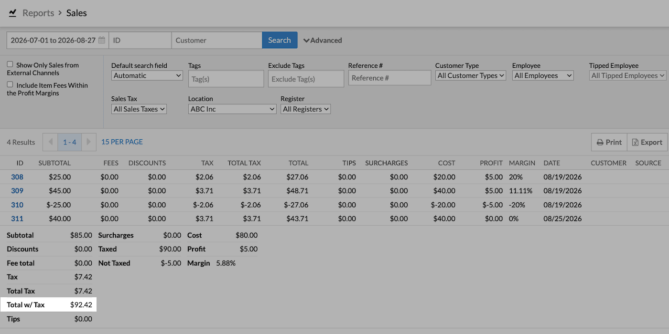The width and height of the screenshot is (669, 334).
Task: Click the SOURCE column header
Action: click(x=648, y=163)
